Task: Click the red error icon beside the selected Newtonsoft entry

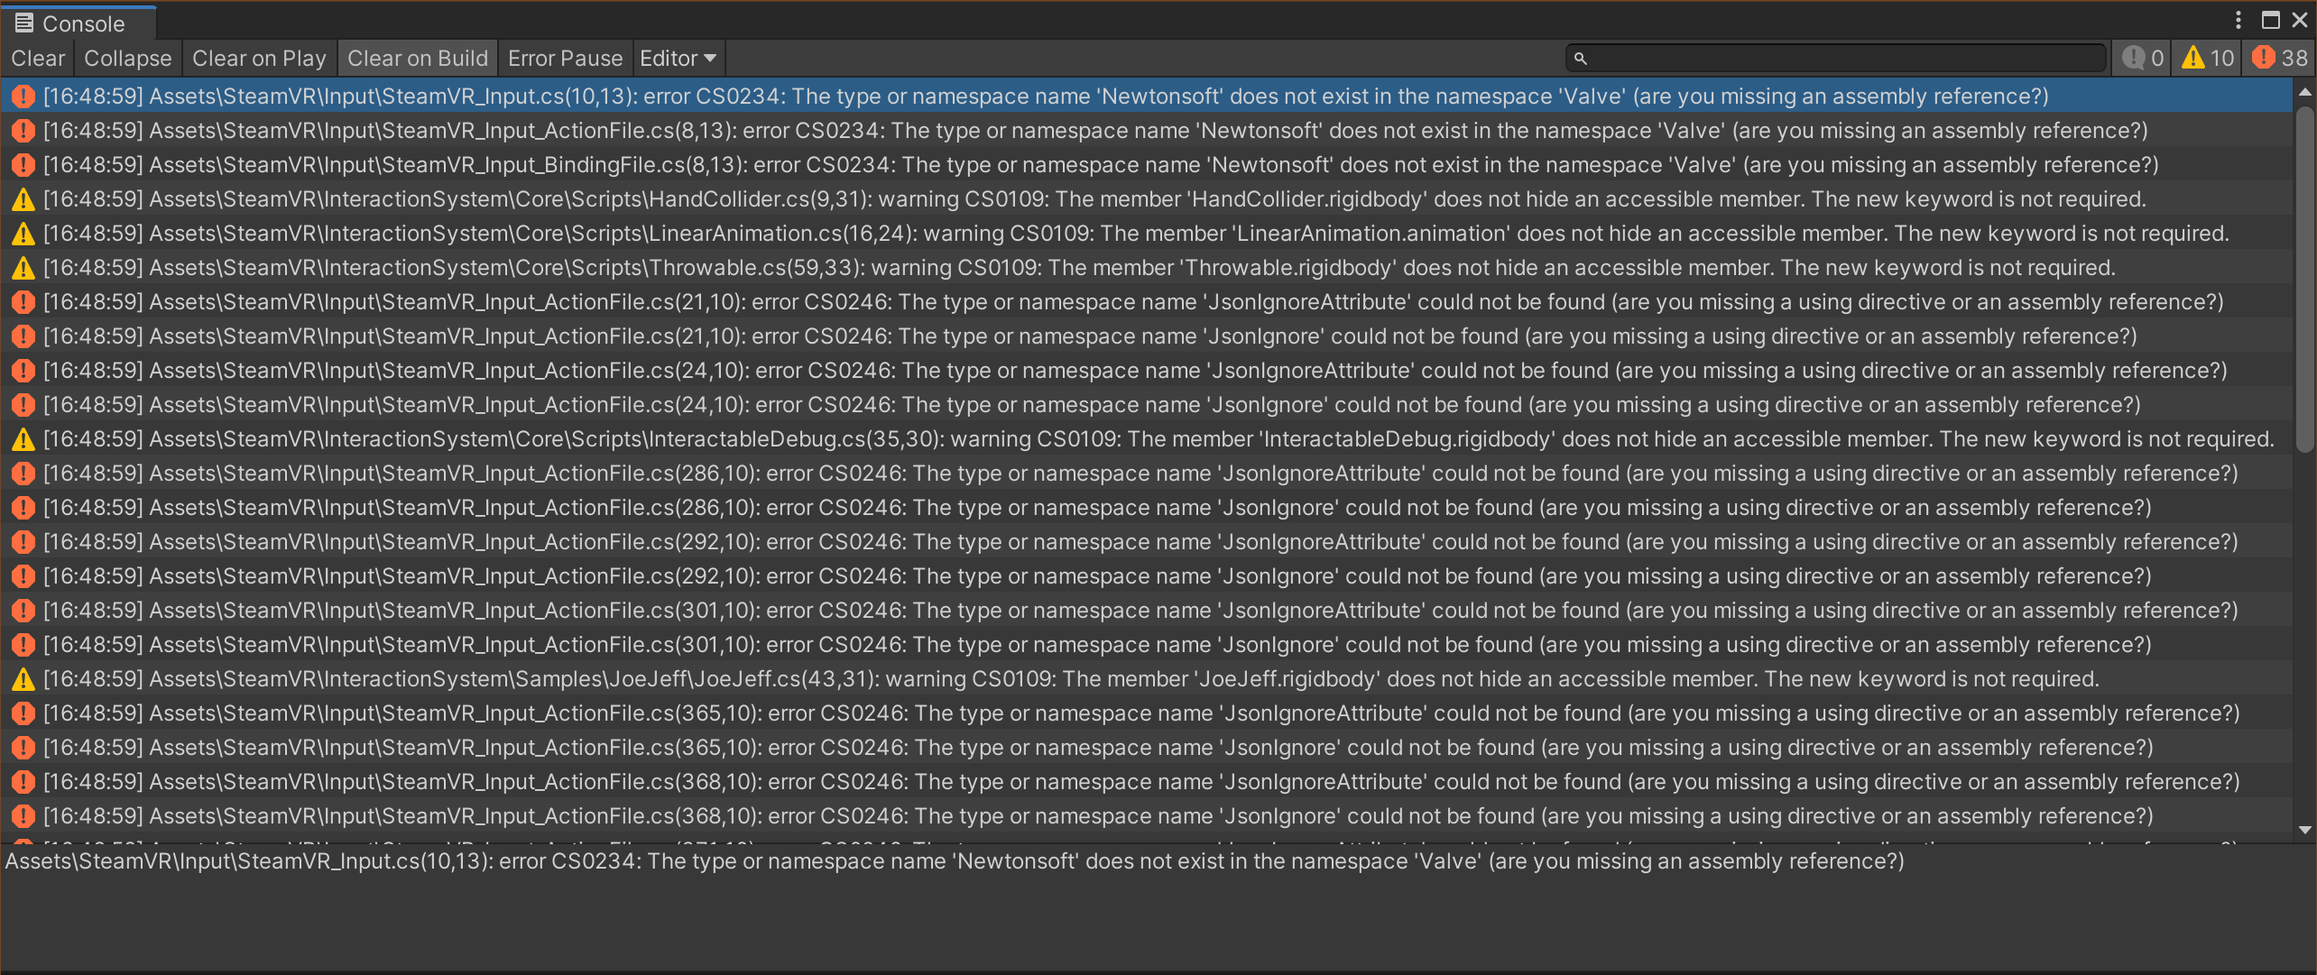Action: tap(23, 95)
